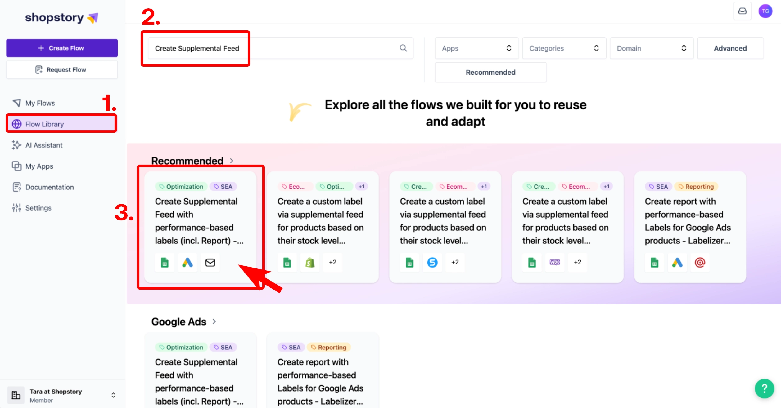781x408 pixels.
Task: Click the search magnifier icon
Action: (403, 48)
